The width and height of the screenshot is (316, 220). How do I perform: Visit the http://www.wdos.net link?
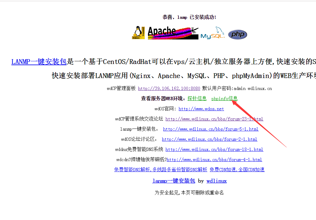pos(201,109)
